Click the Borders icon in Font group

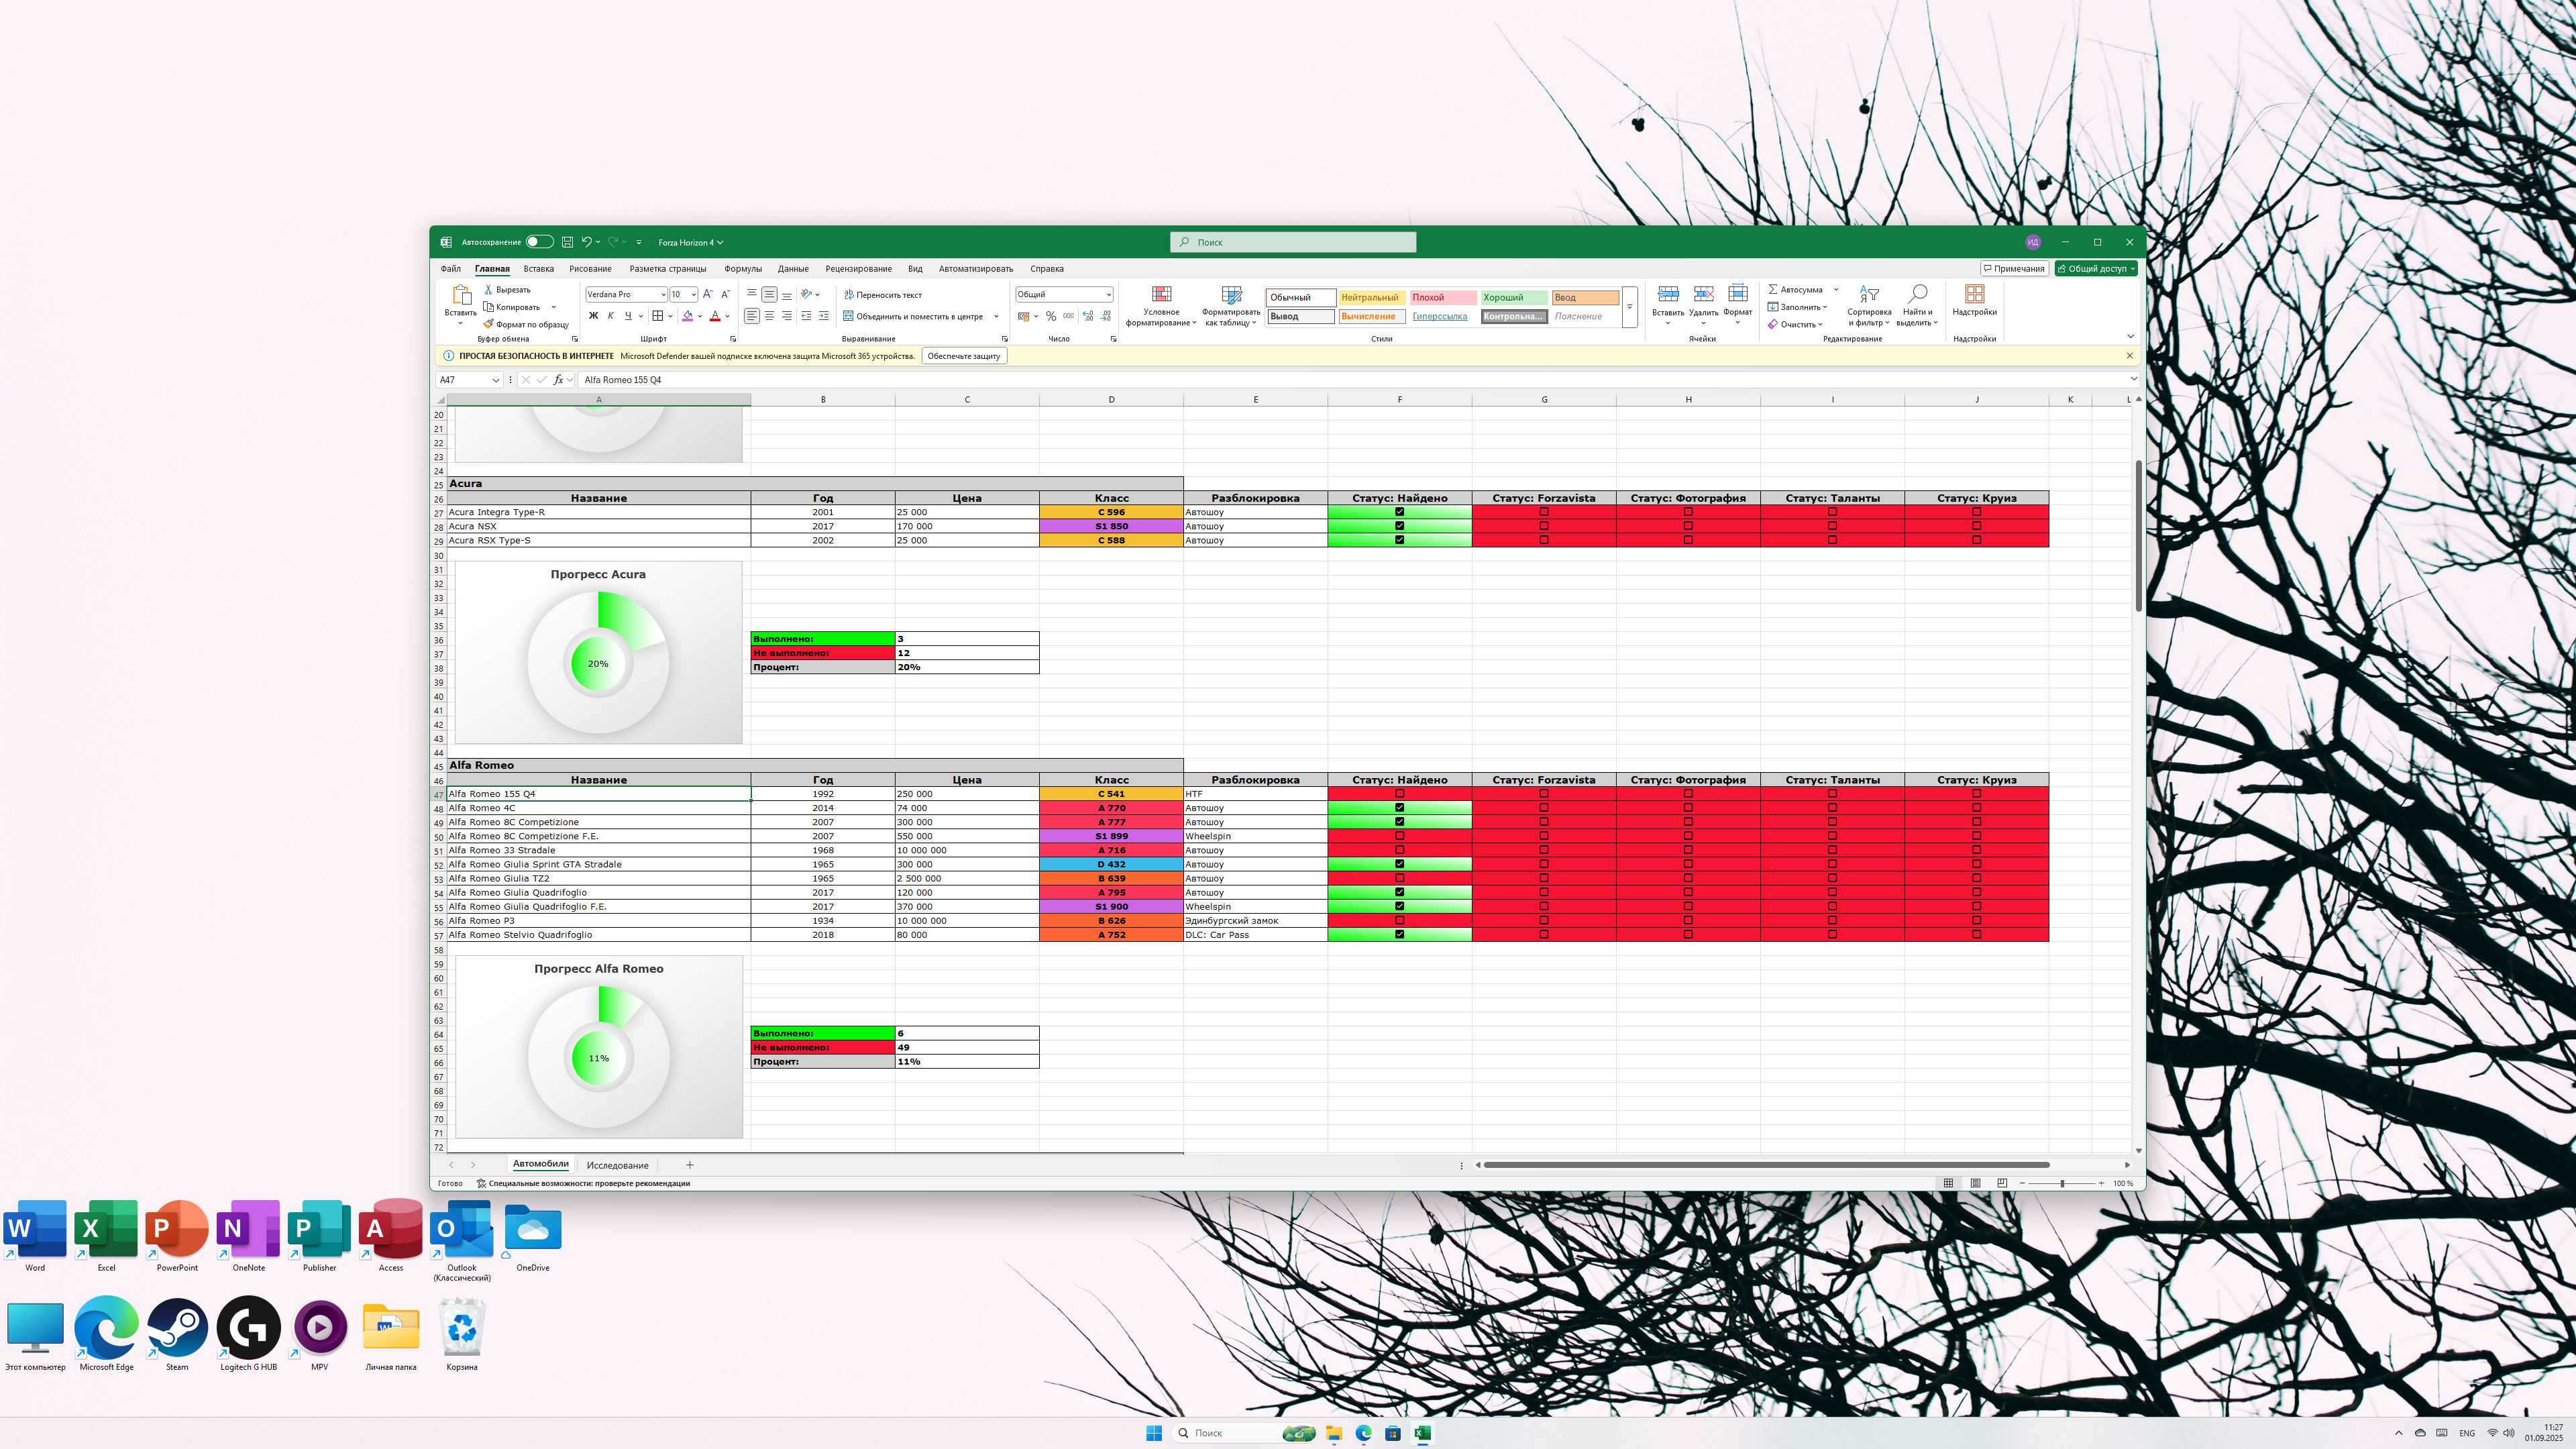[x=657, y=316]
